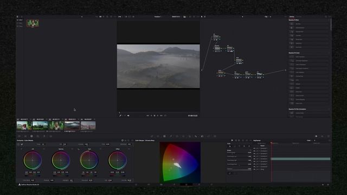Expand Corrector 5 keyframe track
The width and height of the screenshot is (347, 195).
click(x=259, y=159)
